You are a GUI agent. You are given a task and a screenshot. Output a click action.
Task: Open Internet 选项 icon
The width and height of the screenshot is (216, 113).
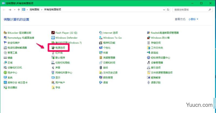click(101, 33)
